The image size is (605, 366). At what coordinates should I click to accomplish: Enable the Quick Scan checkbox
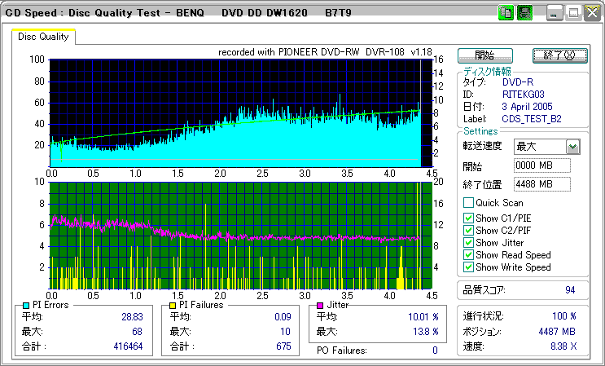[468, 203]
